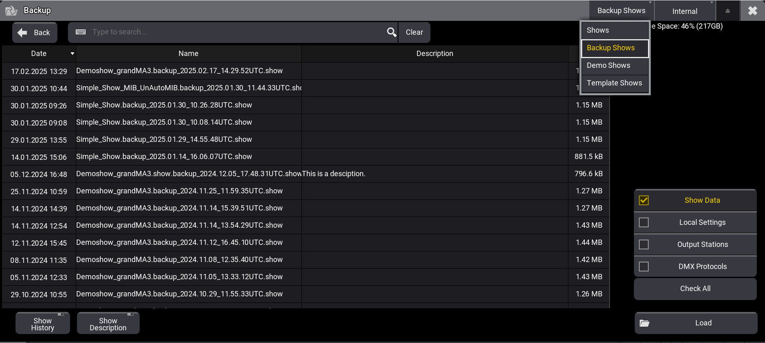Tick the DMX Protocols checkbox
The image size is (765, 343).
pyautogui.click(x=644, y=267)
